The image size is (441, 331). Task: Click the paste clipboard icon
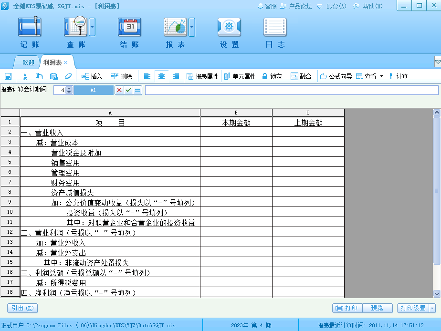click(54, 76)
